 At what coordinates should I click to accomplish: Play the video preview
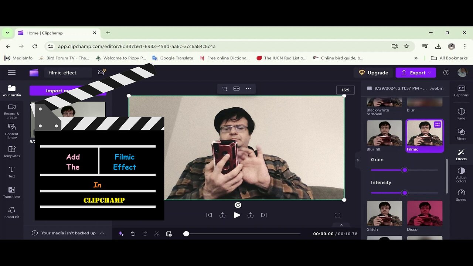(x=237, y=215)
